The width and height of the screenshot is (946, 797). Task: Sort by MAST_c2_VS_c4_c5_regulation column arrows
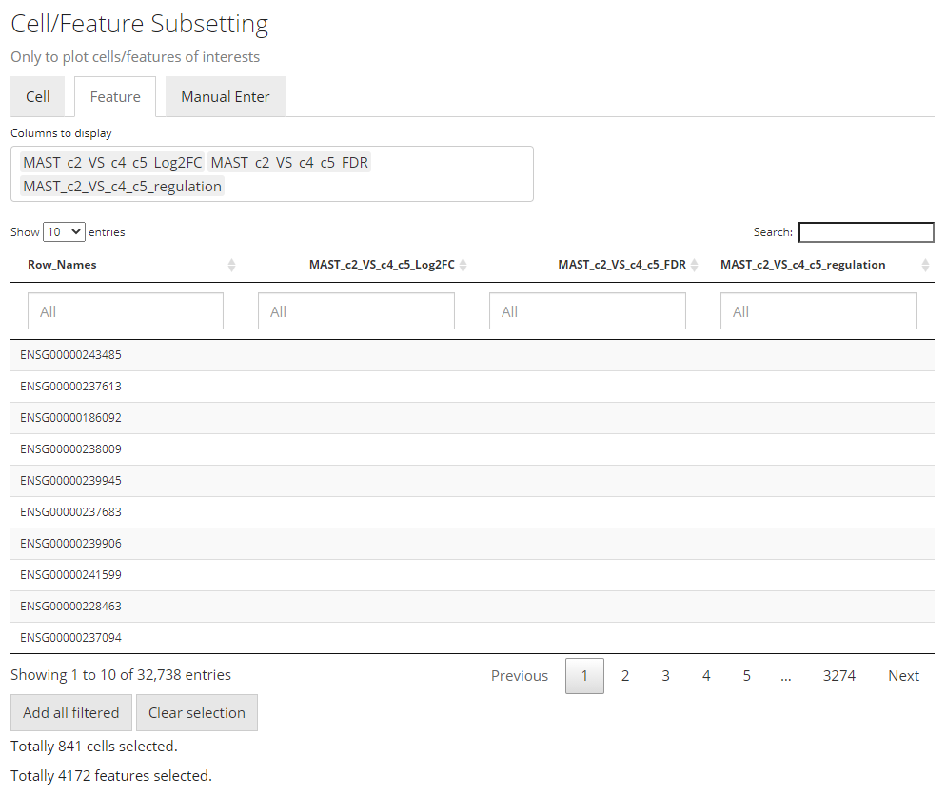(925, 266)
